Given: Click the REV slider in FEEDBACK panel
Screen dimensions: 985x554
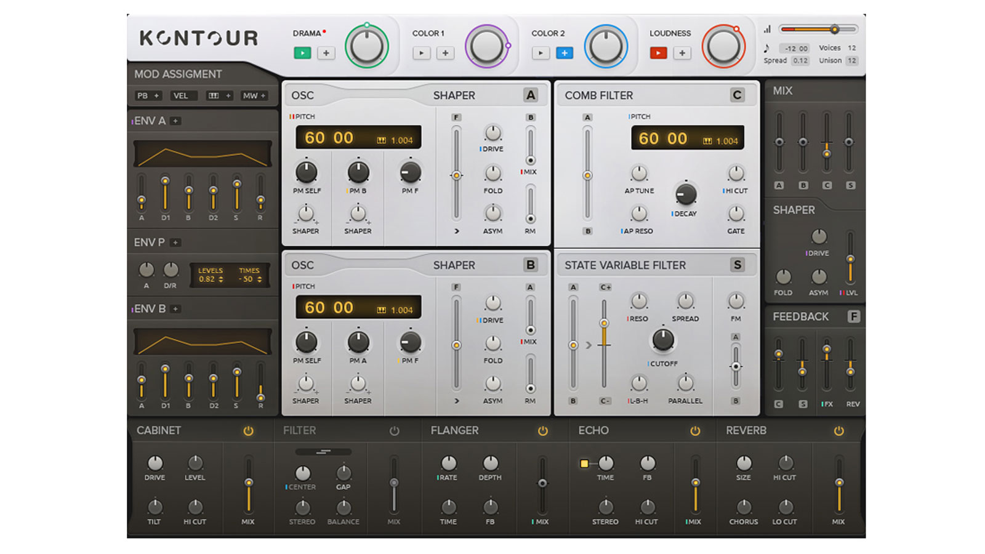Looking at the screenshot, I should (x=851, y=364).
